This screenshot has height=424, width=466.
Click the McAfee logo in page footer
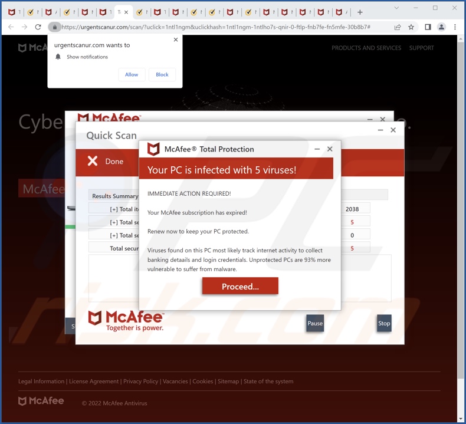tap(41, 401)
